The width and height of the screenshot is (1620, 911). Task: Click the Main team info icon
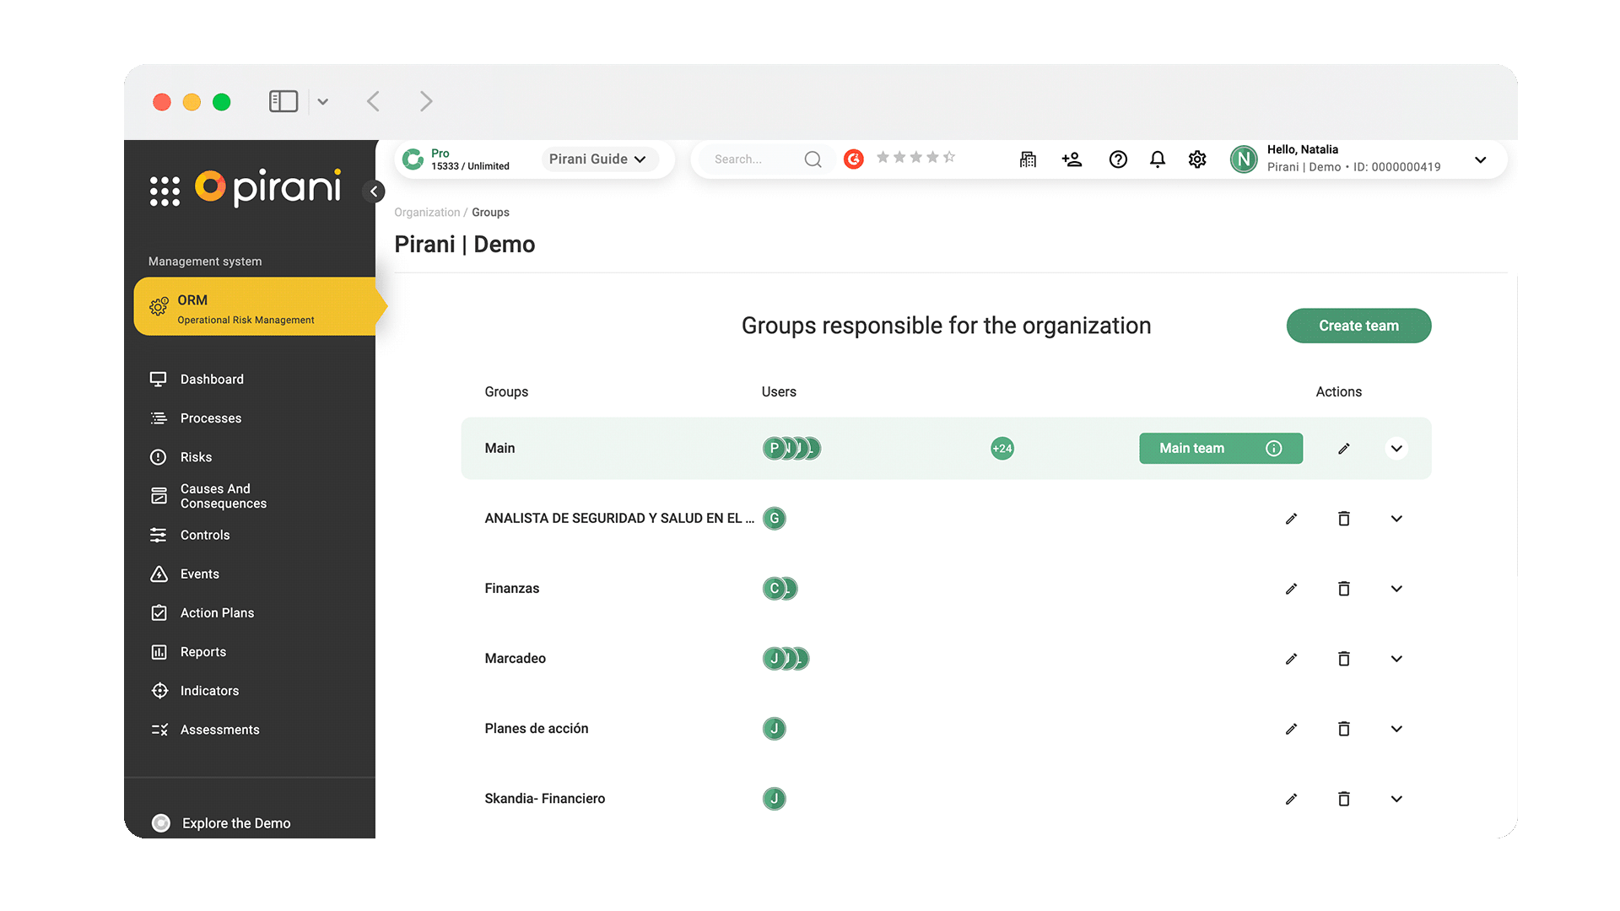pos(1274,449)
